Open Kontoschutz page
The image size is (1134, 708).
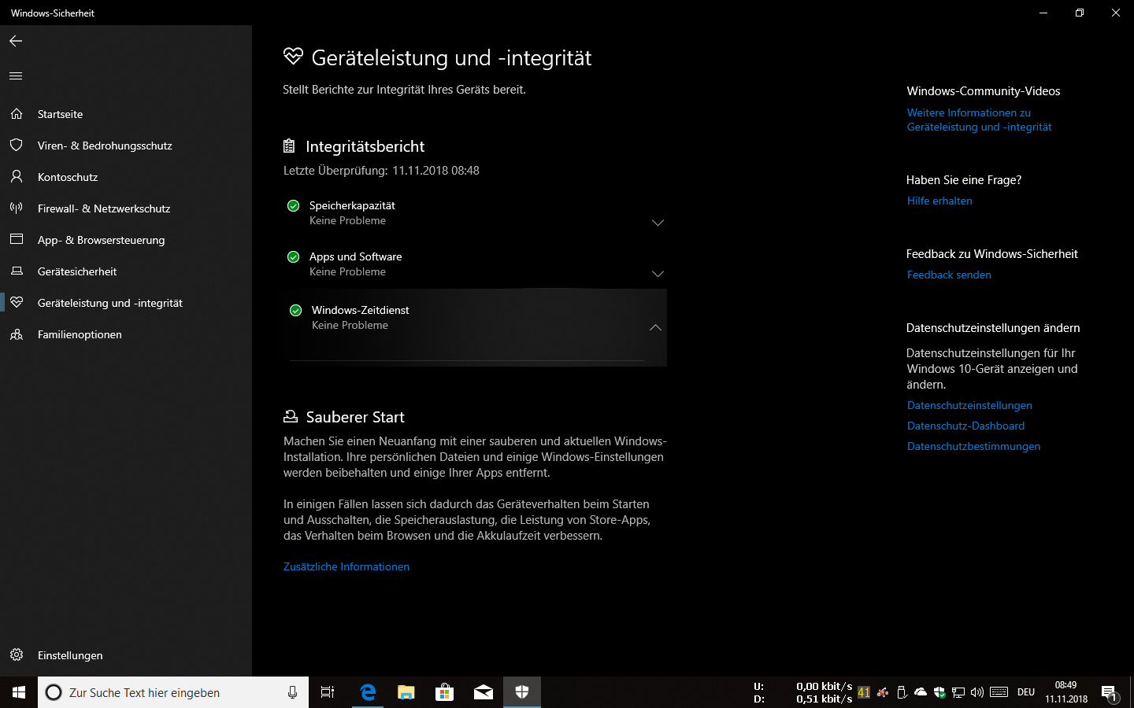point(126,177)
